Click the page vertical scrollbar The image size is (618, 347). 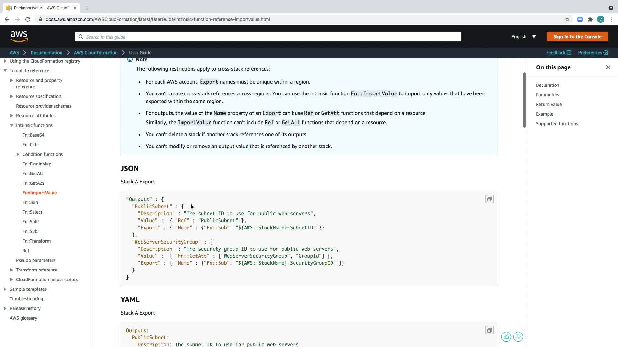click(x=524, y=100)
